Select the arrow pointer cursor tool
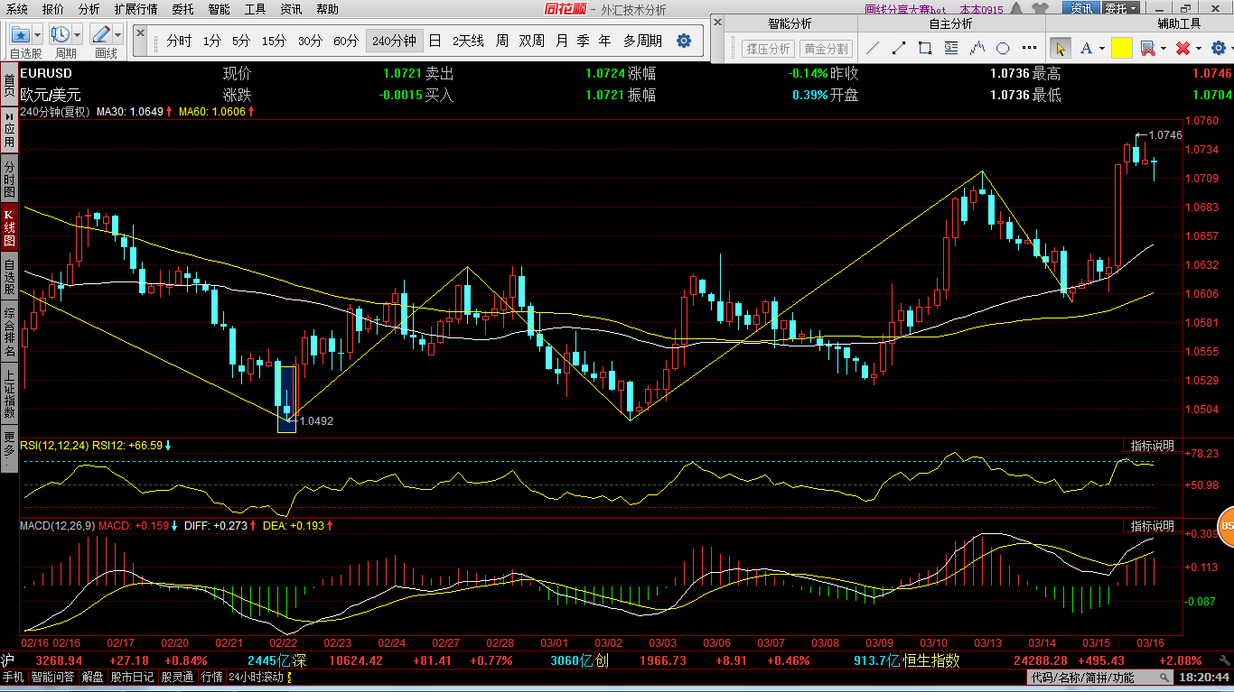 click(x=1061, y=48)
